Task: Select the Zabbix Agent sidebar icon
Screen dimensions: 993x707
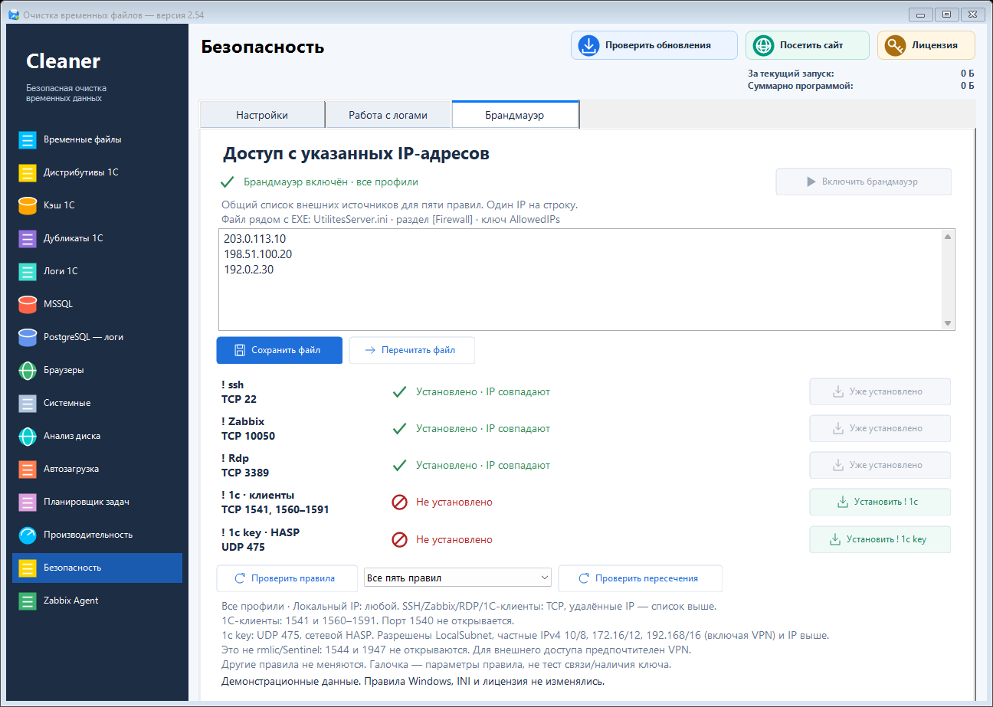Action: (x=28, y=601)
